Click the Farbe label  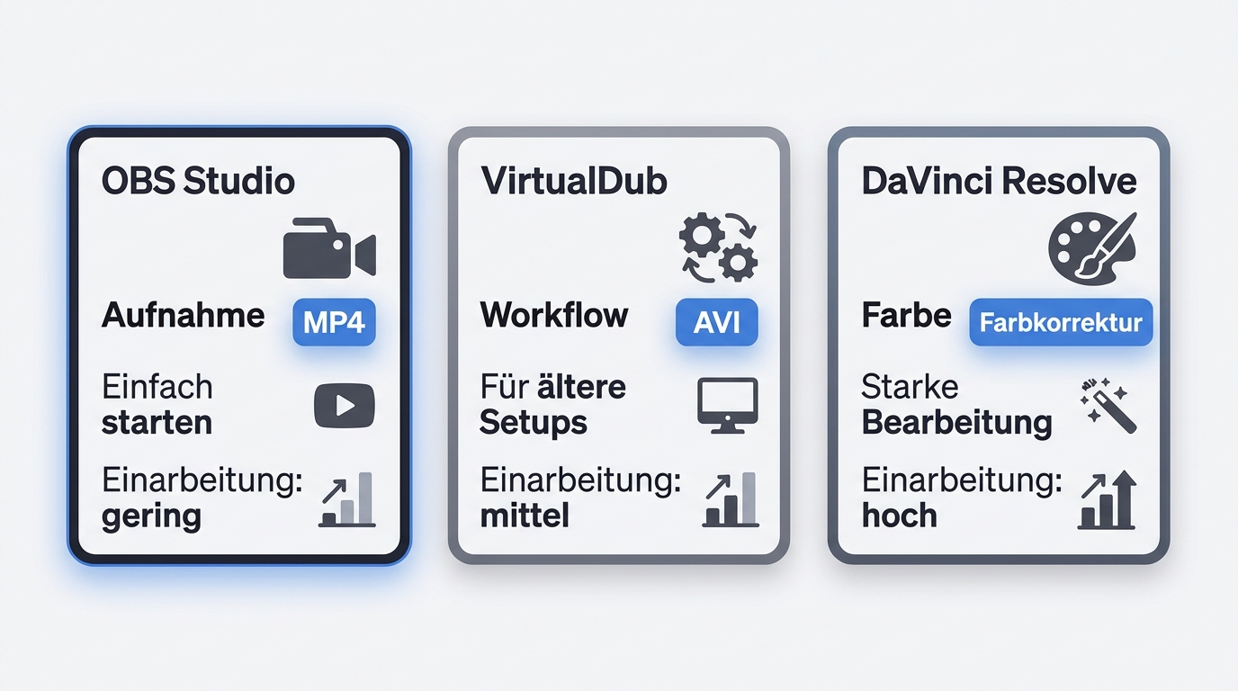[x=906, y=315]
